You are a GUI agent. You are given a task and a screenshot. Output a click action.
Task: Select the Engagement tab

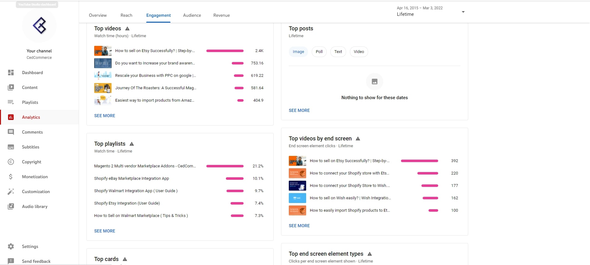158,15
